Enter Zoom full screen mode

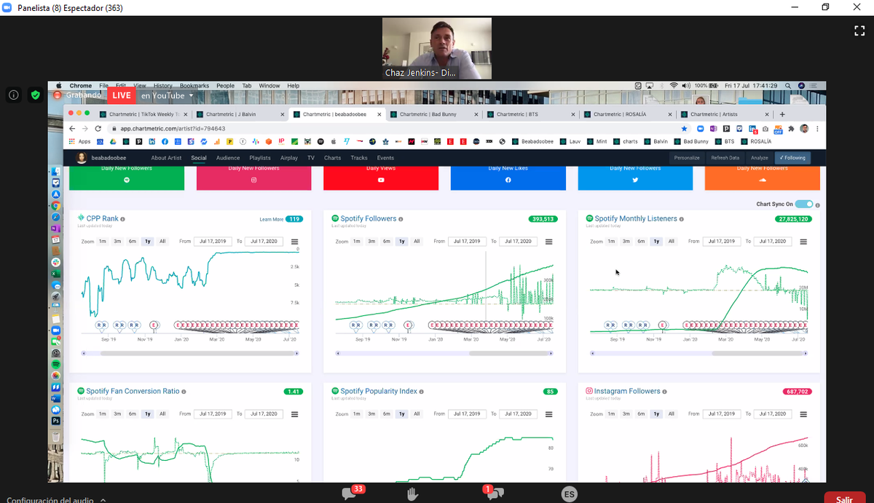click(x=859, y=31)
